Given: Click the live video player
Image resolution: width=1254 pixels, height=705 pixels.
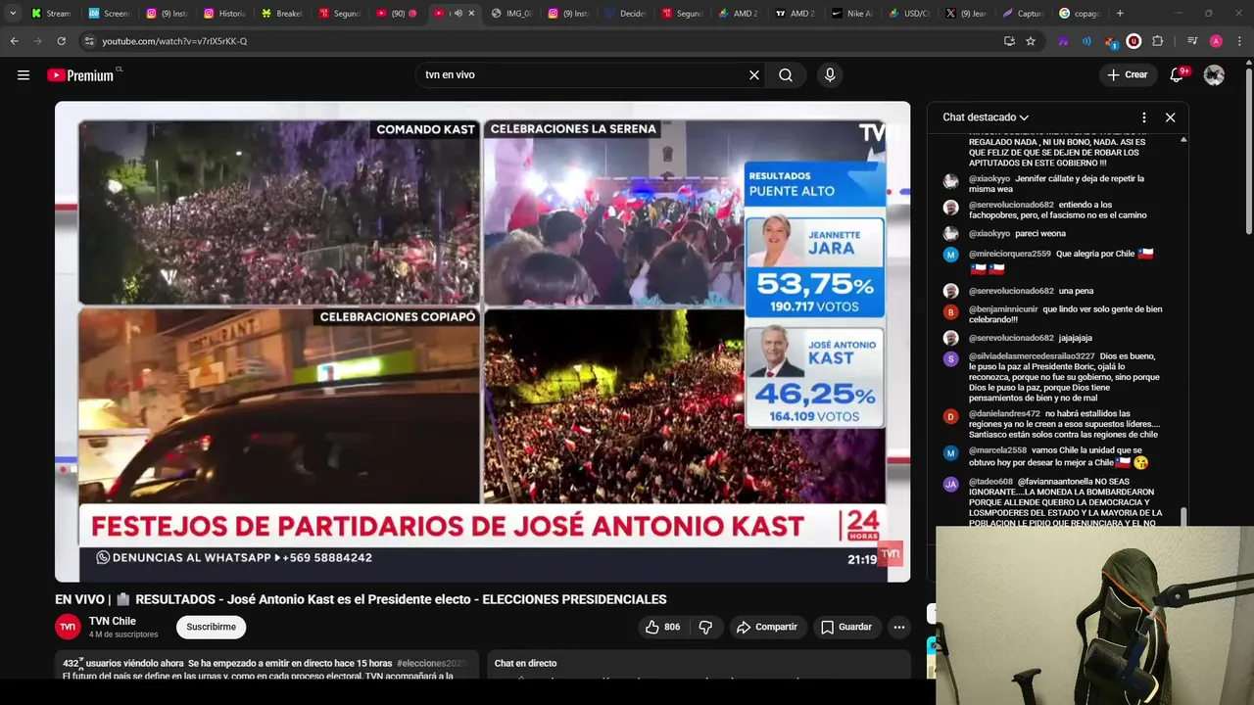Looking at the screenshot, I should 482,342.
